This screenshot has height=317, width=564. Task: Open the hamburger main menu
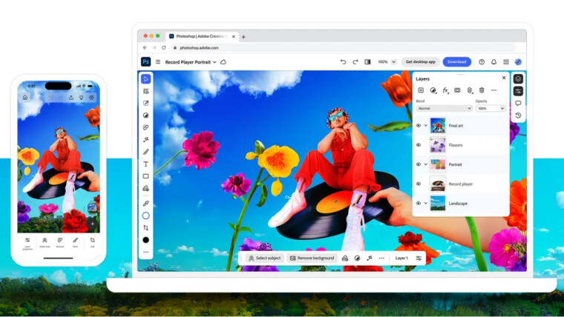(157, 62)
